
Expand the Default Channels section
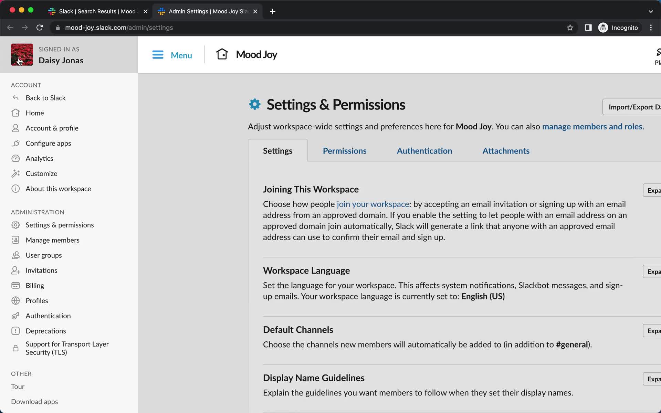654,330
